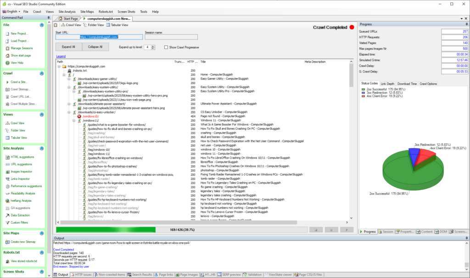470x278 pixels.
Task: Collapse the Robots.txt section
Action: tap(42, 252)
